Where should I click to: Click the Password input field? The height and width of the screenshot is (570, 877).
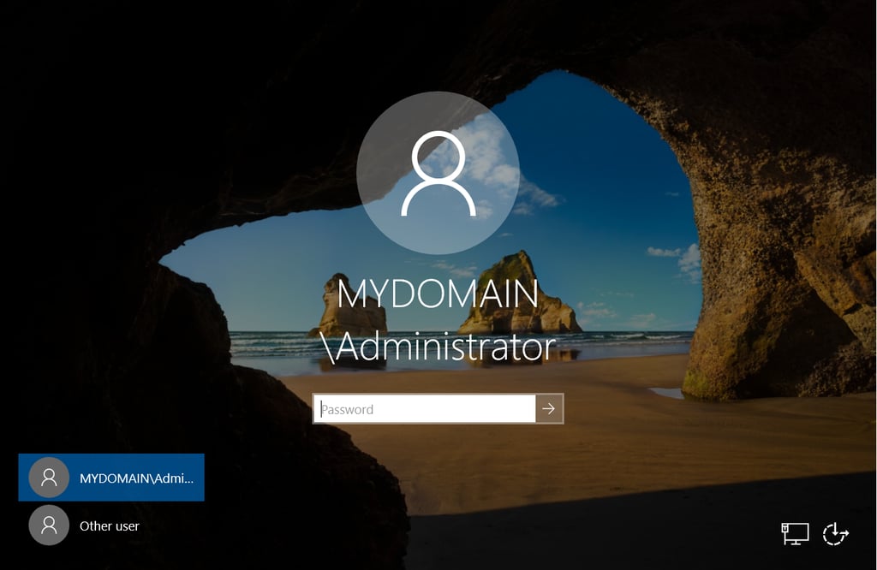click(425, 409)
